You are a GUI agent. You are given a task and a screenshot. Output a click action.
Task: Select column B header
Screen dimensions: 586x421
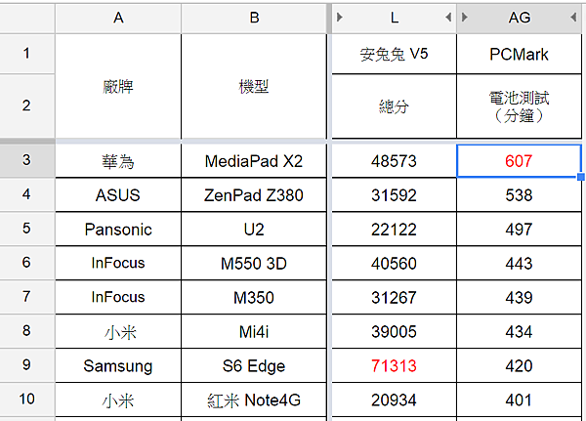pyautogui.click(x=254, y=18)
